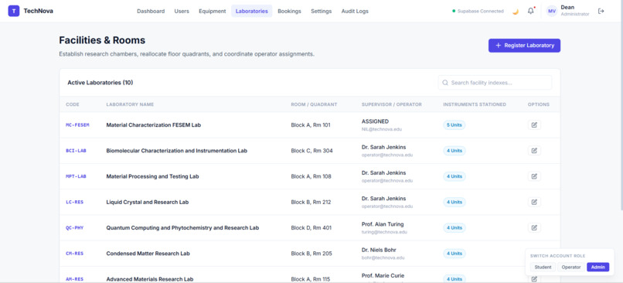The image size is (623, 283).
Task: Click the MC-FESEM code
Action: coord(77,124)
